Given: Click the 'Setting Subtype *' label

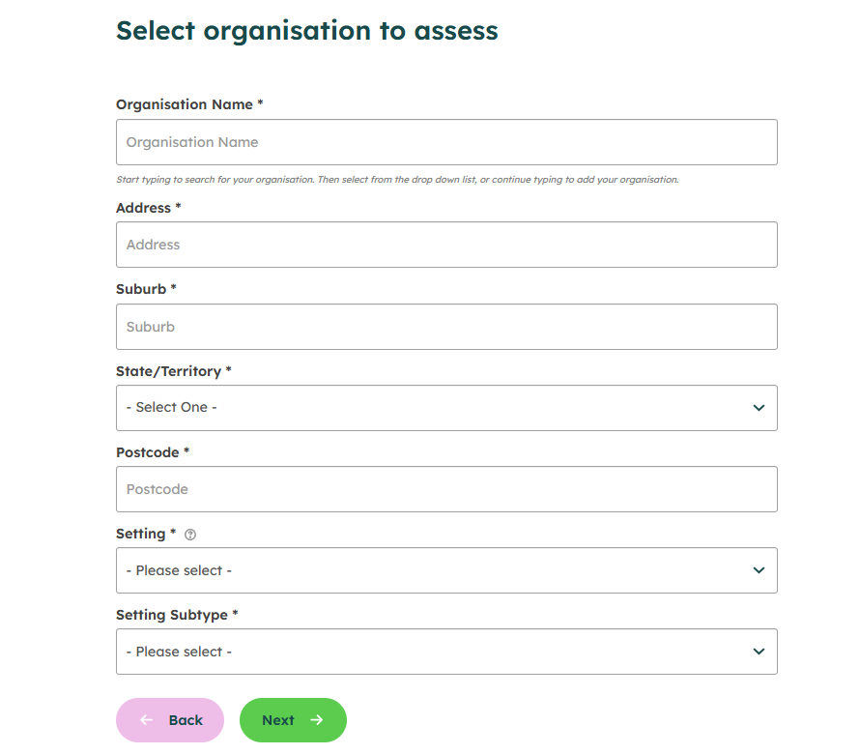Looking at the screenshot, I should point(177,616).
